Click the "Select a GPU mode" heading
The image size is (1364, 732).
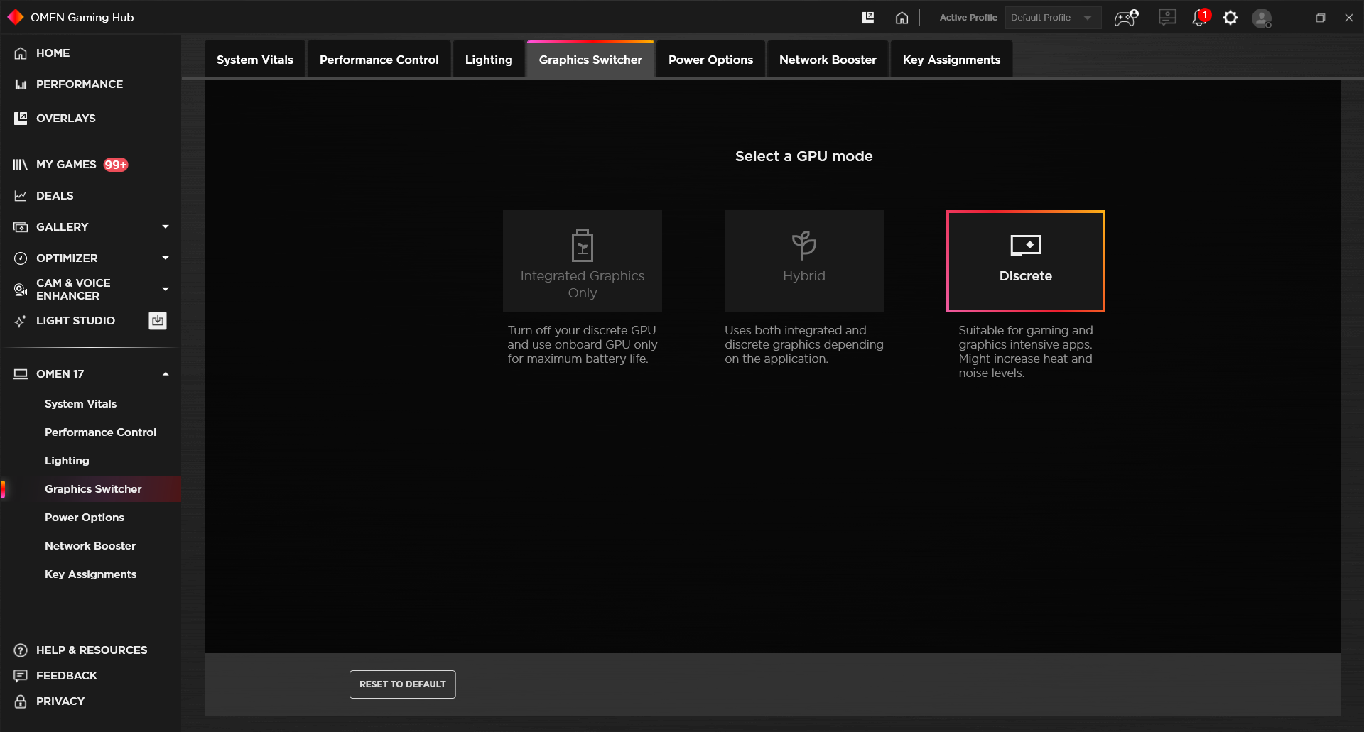pyautogui.click(x=803, y=156)
